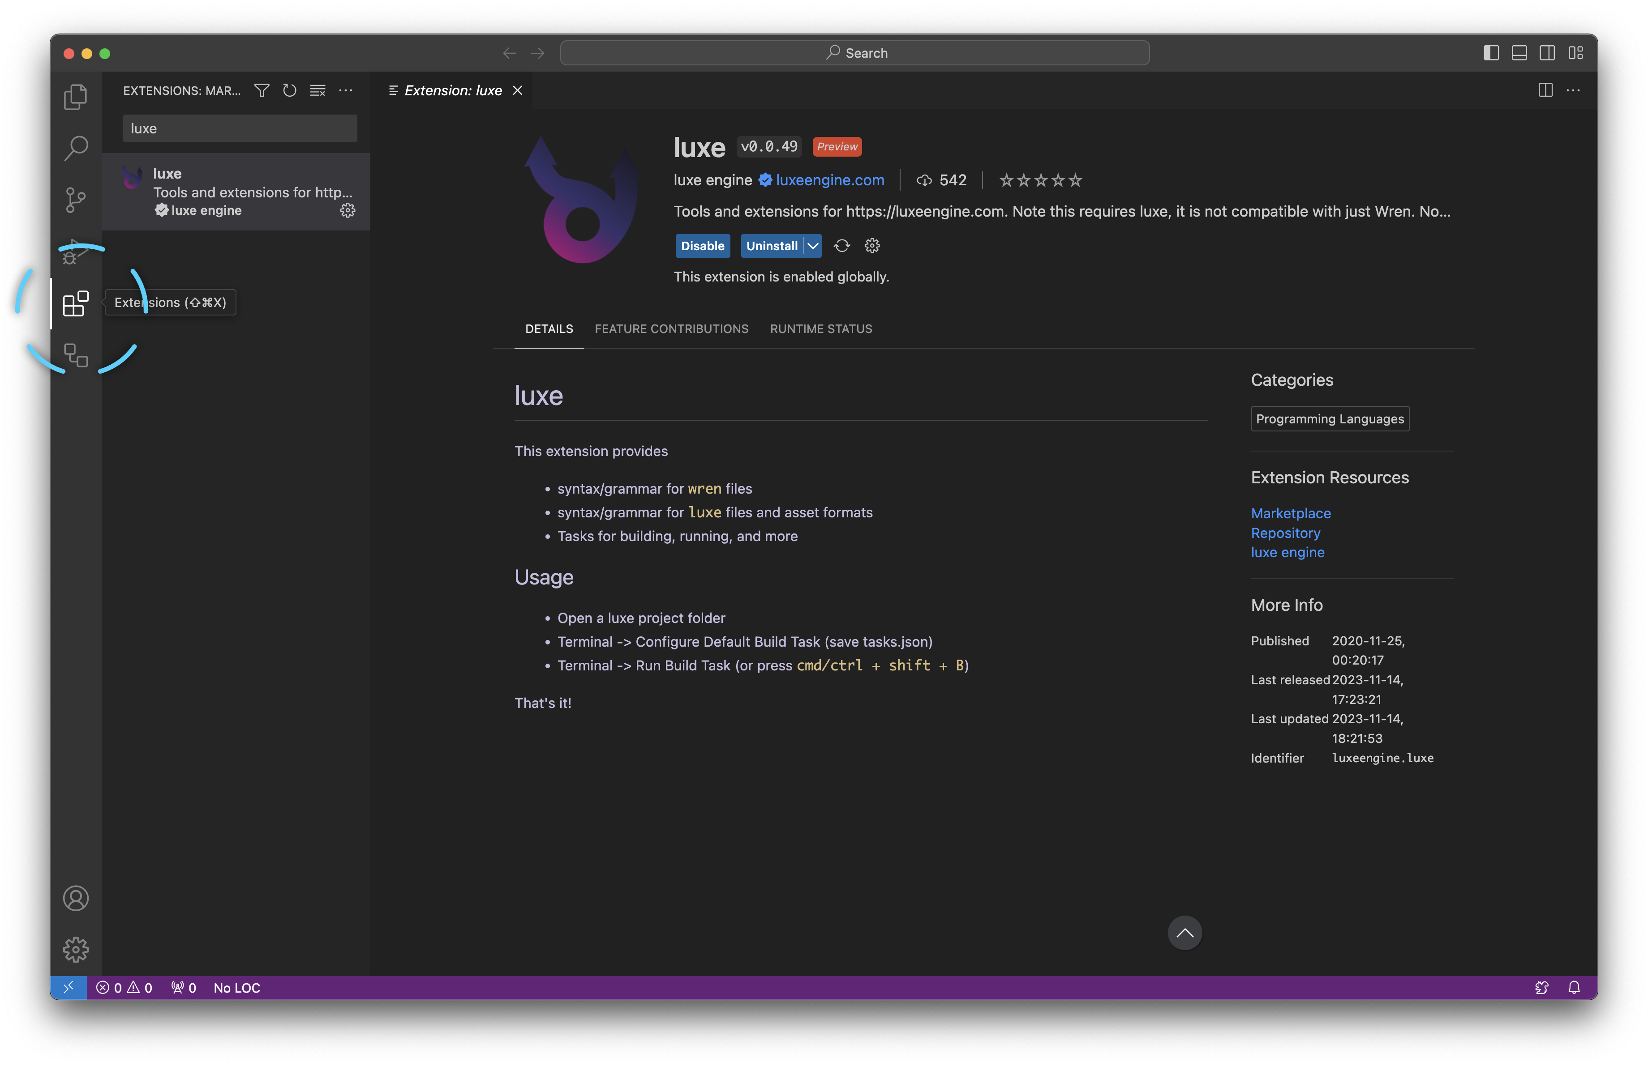Toggle the primary side bar
The image size is (1648, 1066).
[1491, 53]
